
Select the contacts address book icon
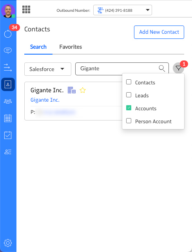pos(8,84)
